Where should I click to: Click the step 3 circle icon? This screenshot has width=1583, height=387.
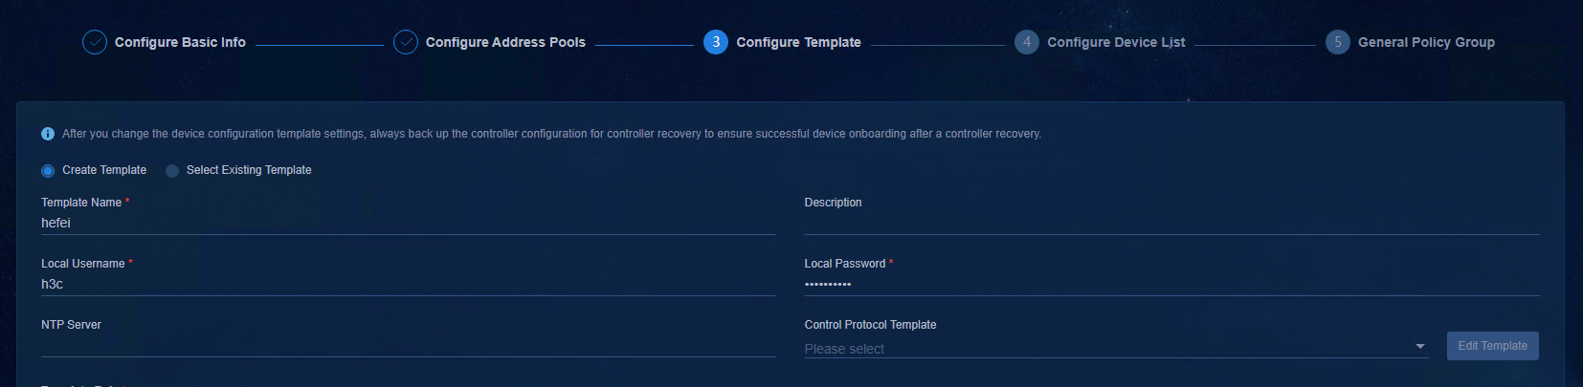click(716, 42)
